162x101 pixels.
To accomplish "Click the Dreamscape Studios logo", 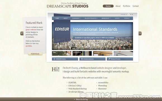I will (68, 5).
